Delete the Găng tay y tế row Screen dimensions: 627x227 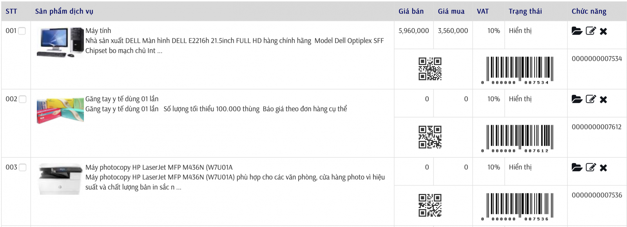click(603, 100)
